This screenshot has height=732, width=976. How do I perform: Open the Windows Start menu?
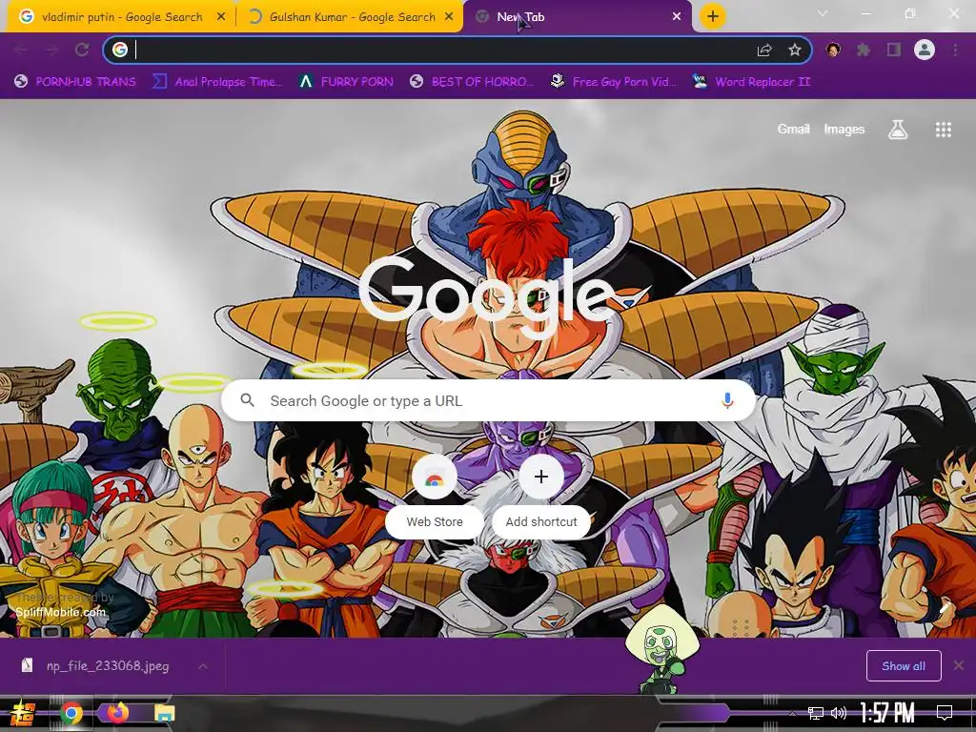pos(22,713)
